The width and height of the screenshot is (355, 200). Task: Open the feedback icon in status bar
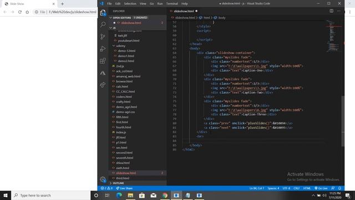(333, 188)
